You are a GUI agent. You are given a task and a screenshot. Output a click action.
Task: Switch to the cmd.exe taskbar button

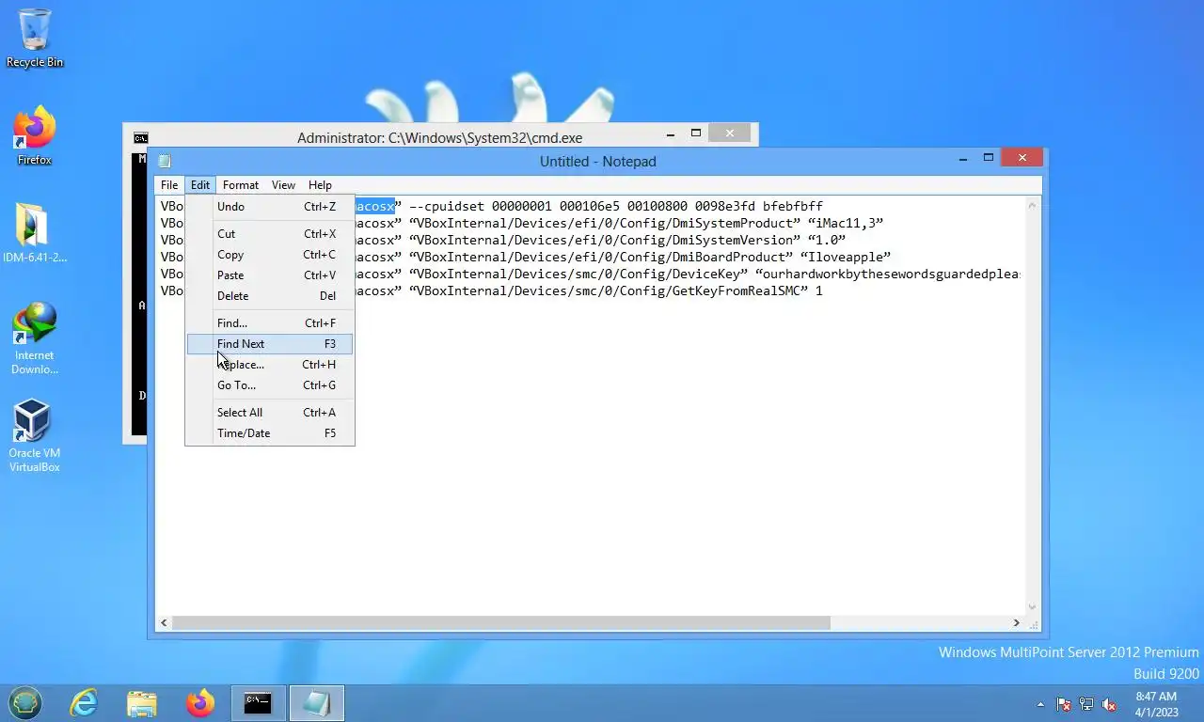coord(259,703)
